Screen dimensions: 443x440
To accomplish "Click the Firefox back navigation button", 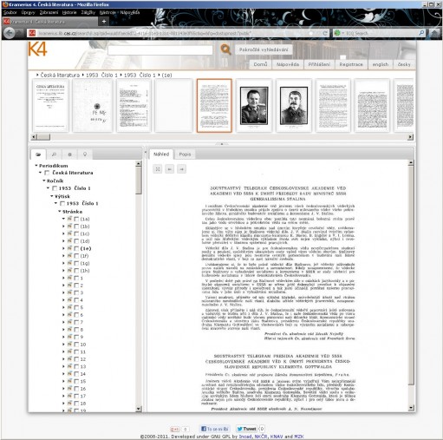I will 10,33.
